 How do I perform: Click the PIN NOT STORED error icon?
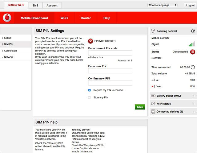90,41
